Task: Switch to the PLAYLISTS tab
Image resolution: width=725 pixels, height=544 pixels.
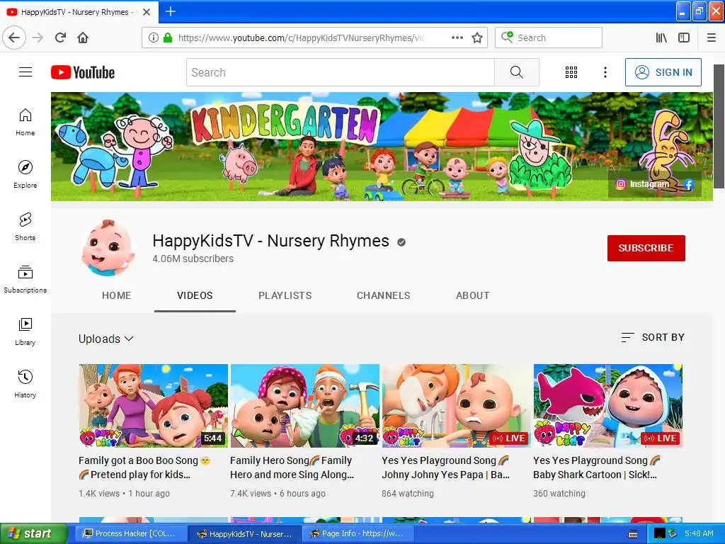Action: coord(285,295)
